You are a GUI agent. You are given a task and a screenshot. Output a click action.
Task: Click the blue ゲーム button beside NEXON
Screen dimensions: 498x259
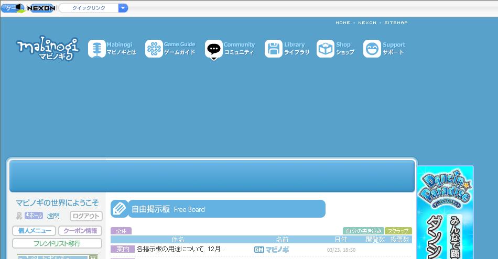point(13,8)
